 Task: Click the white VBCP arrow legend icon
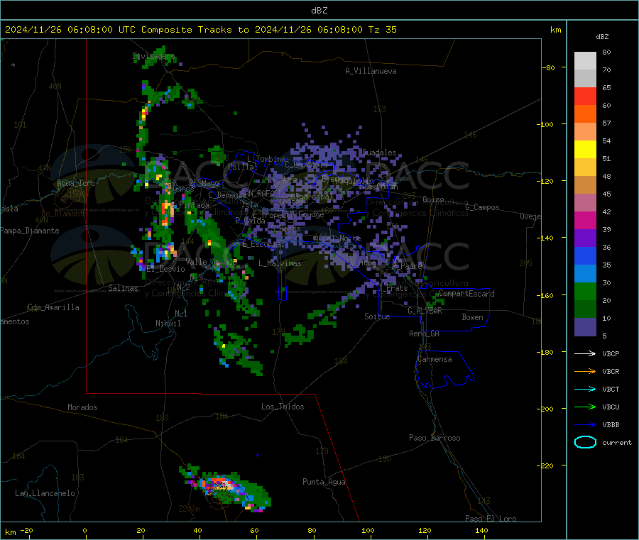click(585, 353)
